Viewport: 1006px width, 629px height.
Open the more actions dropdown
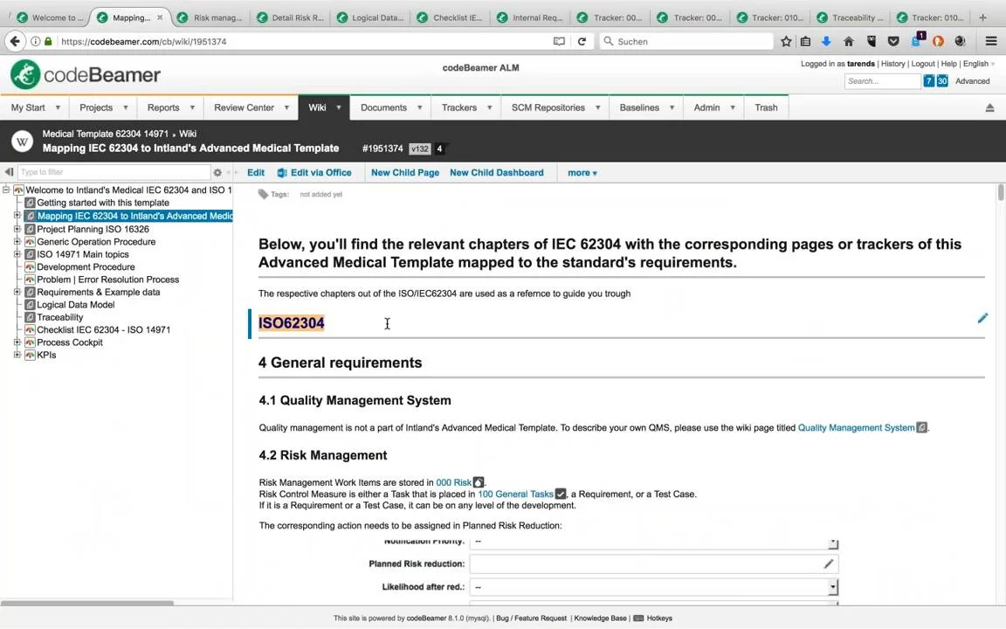pos(582,173)
